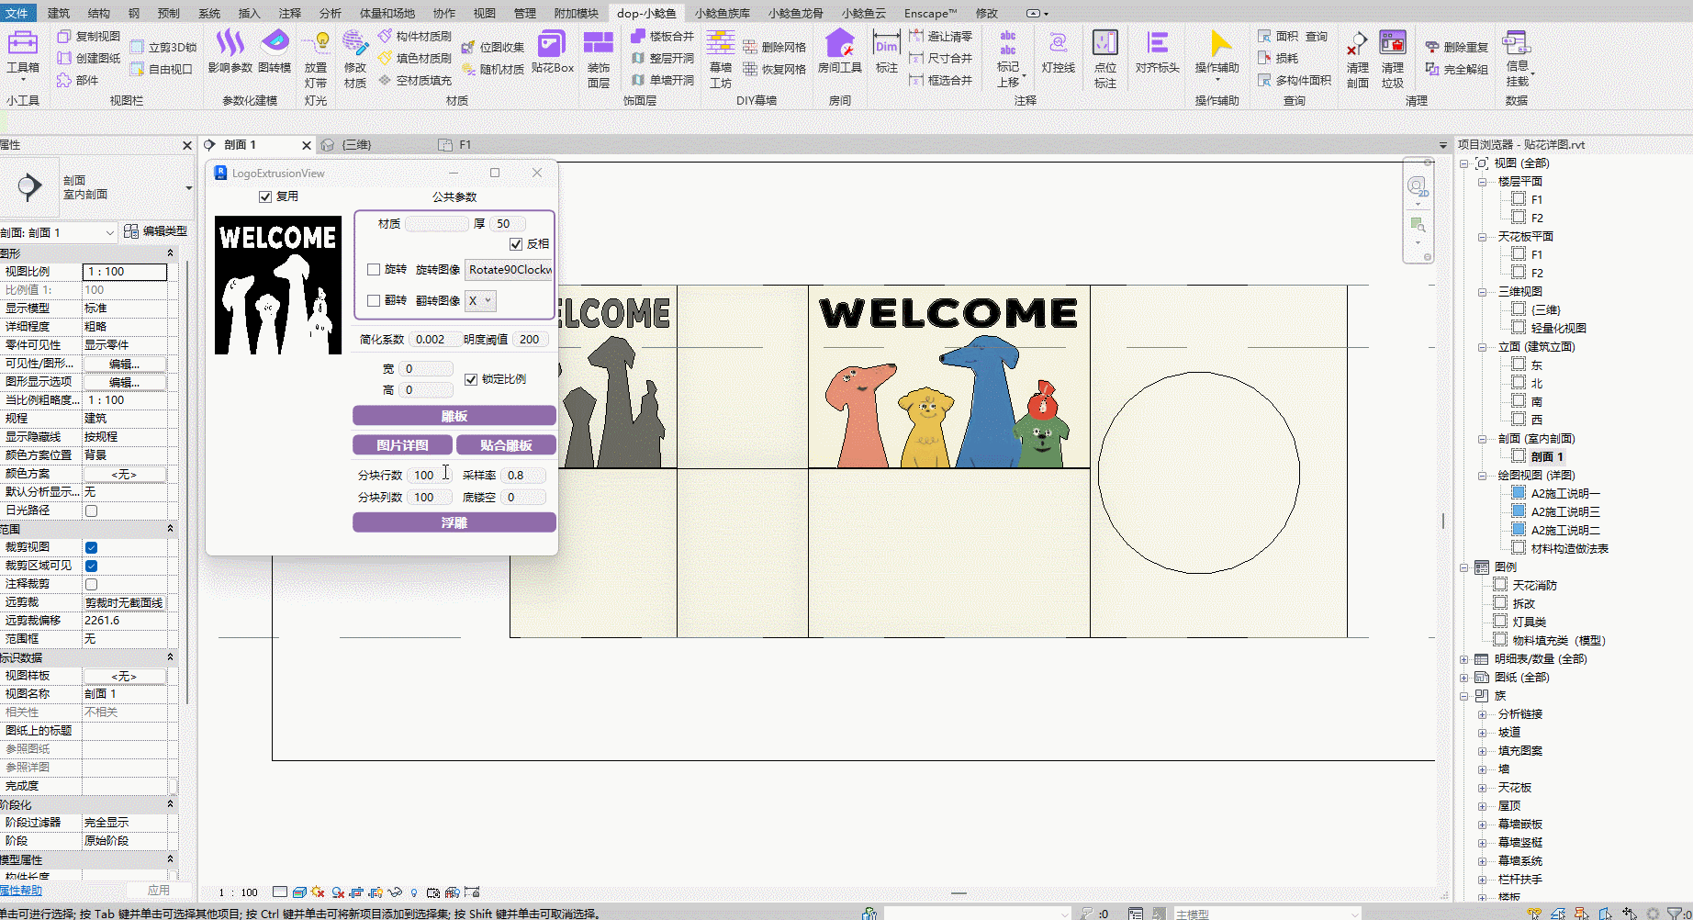Open the 翻转图像 X axis dropdown
The width and height of the screenshot is (1693, 920).
480,301
